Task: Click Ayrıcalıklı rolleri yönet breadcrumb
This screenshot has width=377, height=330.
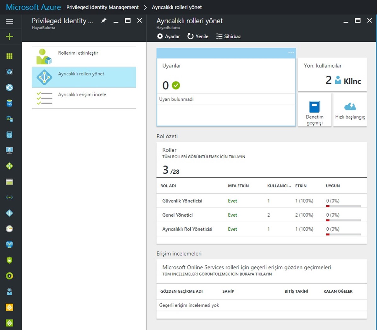Action: pyautogui.click(x=177, y=7)
